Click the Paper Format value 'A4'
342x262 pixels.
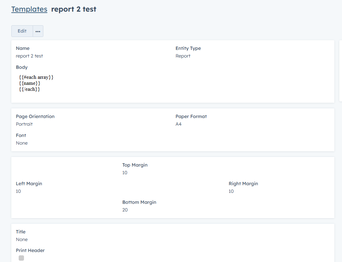click(179, 124)
